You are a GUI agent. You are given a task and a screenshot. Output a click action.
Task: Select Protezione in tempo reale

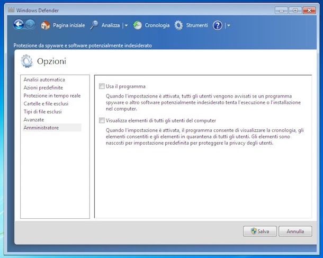[x=52, y=95]
